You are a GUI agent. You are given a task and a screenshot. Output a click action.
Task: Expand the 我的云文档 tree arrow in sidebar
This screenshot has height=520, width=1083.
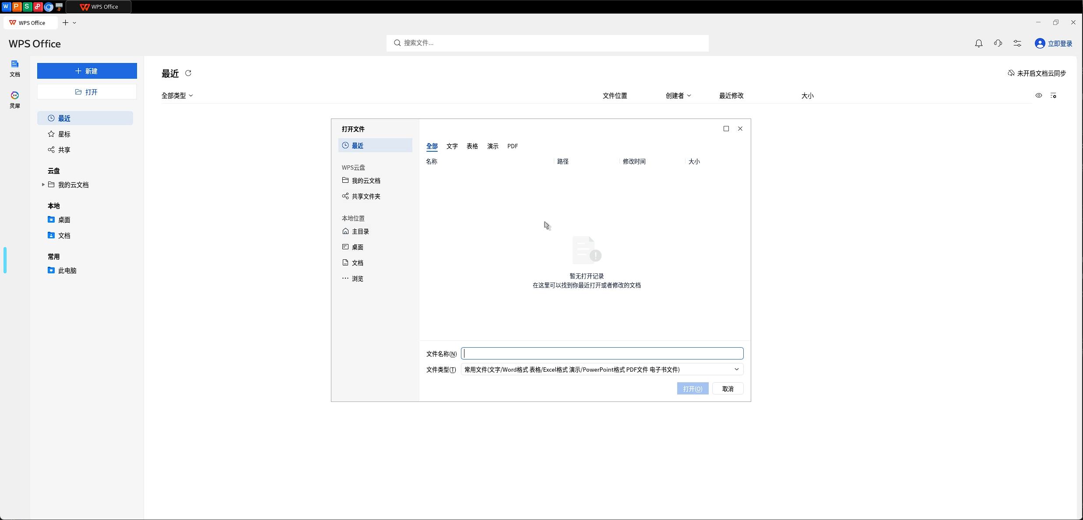pos(43,185)
